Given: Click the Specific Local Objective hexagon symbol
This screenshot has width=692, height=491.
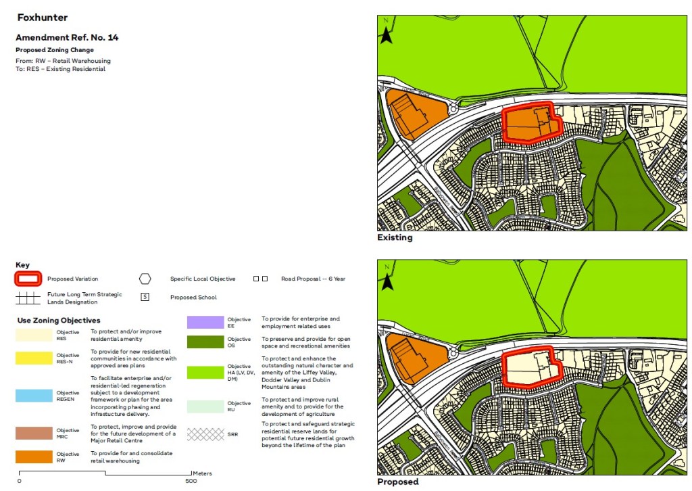Looking at the screenshot, I should (145, 279).
